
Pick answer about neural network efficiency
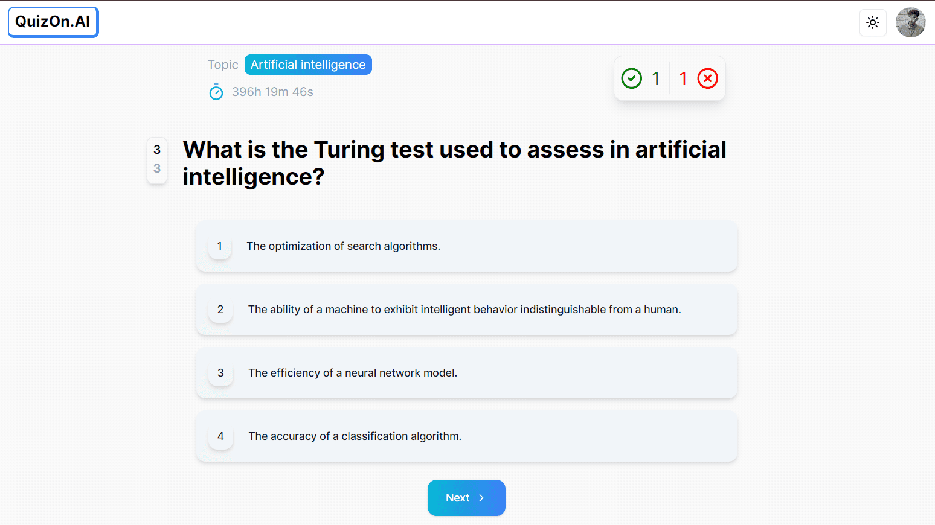tap(467, 373)
